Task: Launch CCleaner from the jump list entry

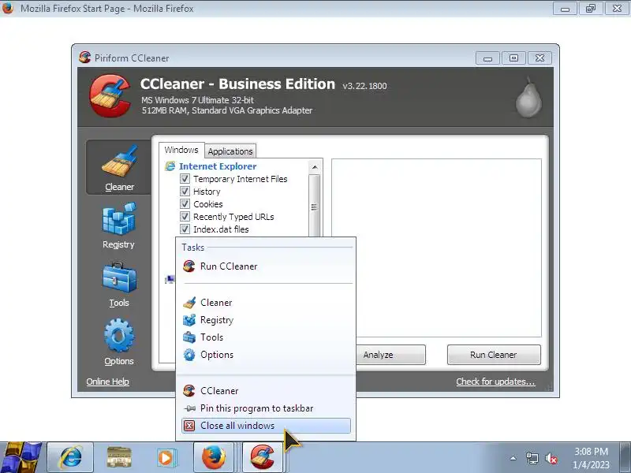Action: [x=266, y=390]
